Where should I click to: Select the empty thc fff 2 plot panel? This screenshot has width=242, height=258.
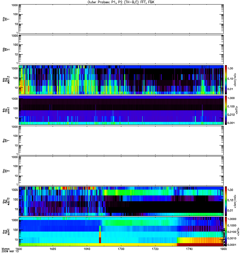pyautogui.click(x=121, y=171)
